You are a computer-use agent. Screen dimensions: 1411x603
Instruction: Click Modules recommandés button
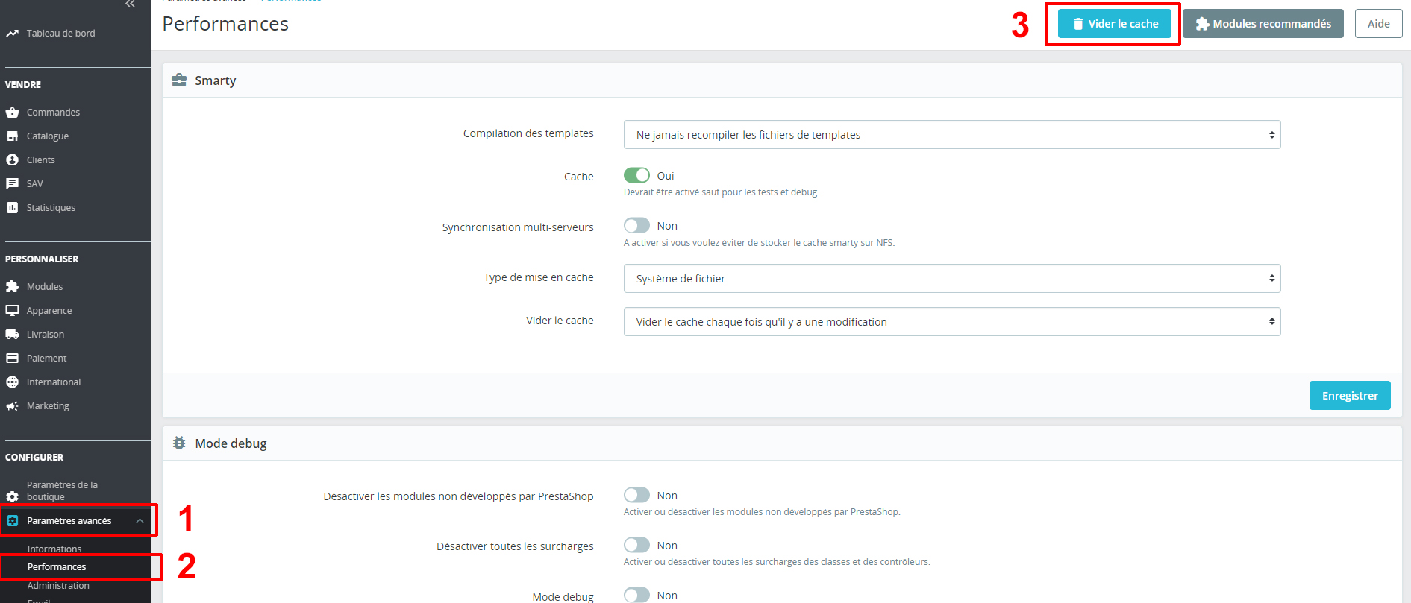pos(1263,24)
